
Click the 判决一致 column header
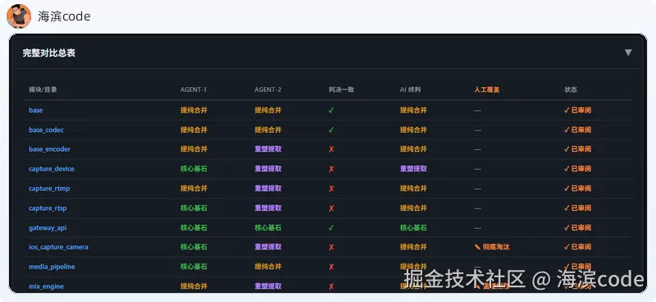(x=341, y=89)
